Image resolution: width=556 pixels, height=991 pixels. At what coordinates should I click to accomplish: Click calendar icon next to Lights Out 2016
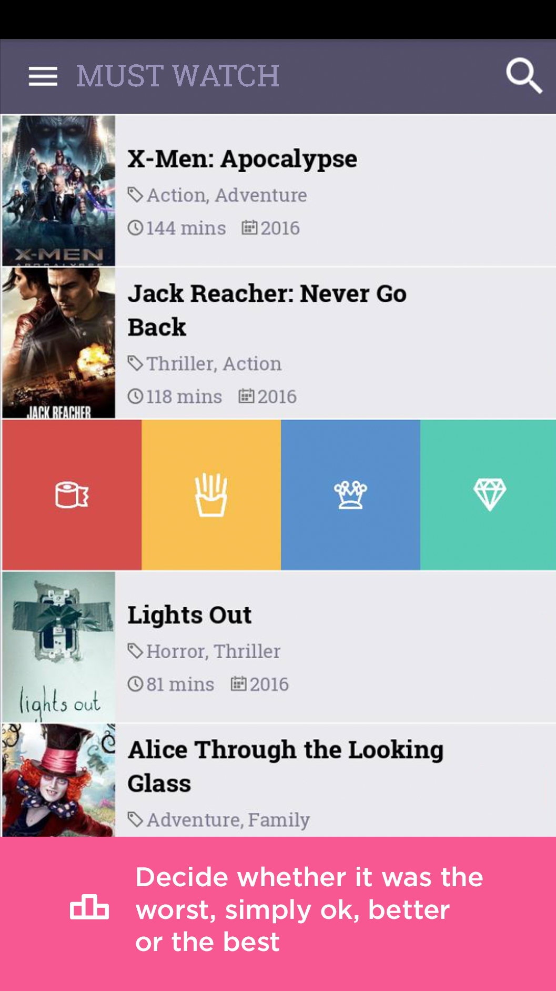(x=239, y=684)
